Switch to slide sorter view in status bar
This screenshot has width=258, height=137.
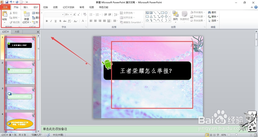[x=211, y=135]
